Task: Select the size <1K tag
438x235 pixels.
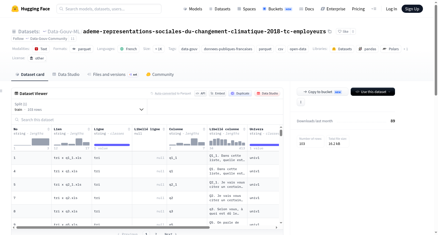Action: pos(159,49)
